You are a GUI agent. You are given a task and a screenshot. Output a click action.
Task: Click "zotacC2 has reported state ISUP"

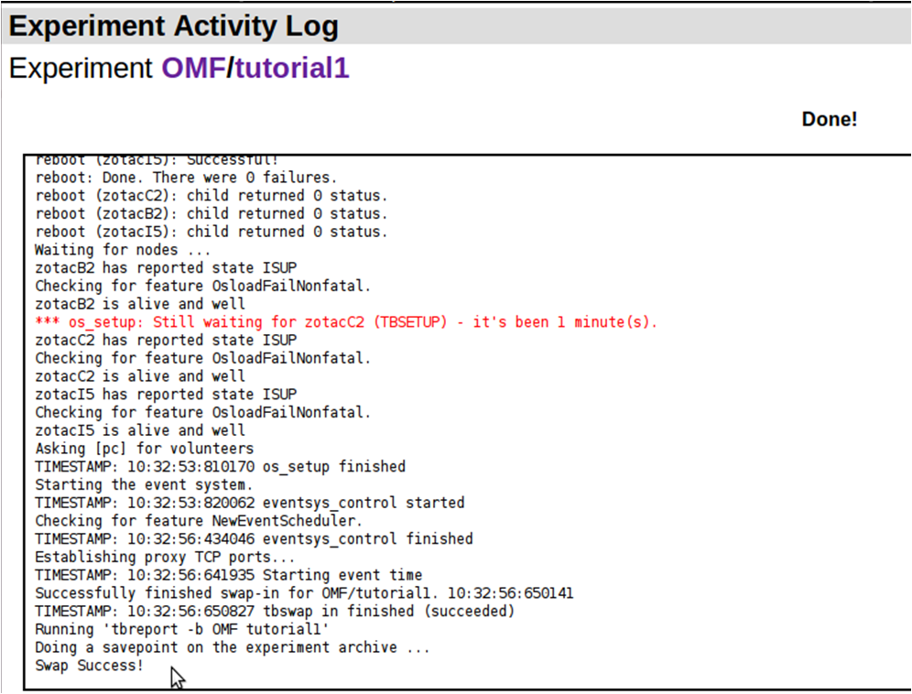pos(166,340)
